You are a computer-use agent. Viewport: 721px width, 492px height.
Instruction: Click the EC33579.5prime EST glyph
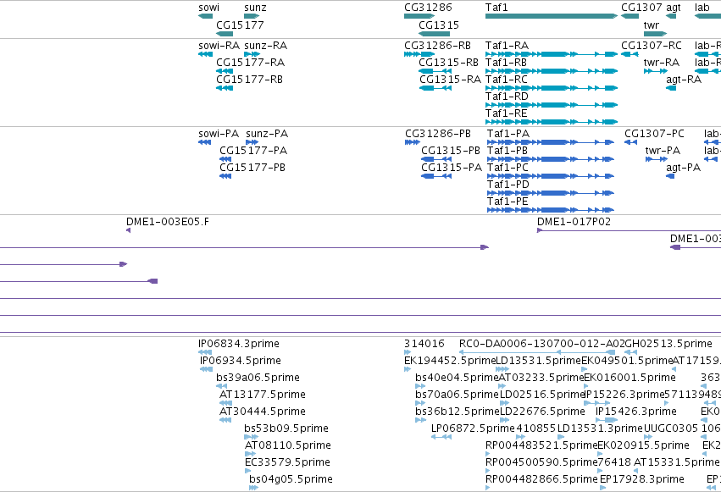pyautogui.click(x=248, y=472)
